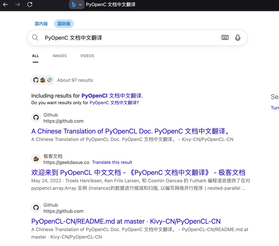Switch to the 国内版 tab

41,24
